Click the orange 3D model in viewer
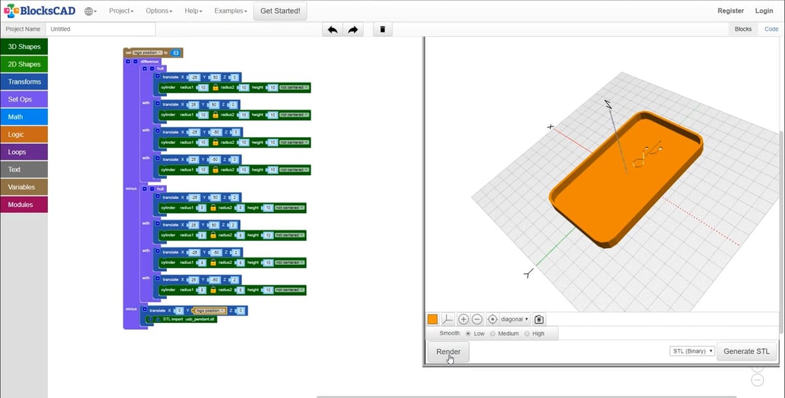Viewport: 785px width, 398px height. pos(627,180)
